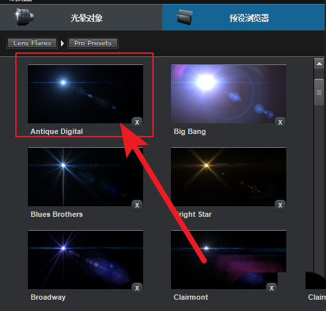Viewport: 326px width, 311px height.
Task: Remove the Big Bang preset with X
Action: coord(280,122)
